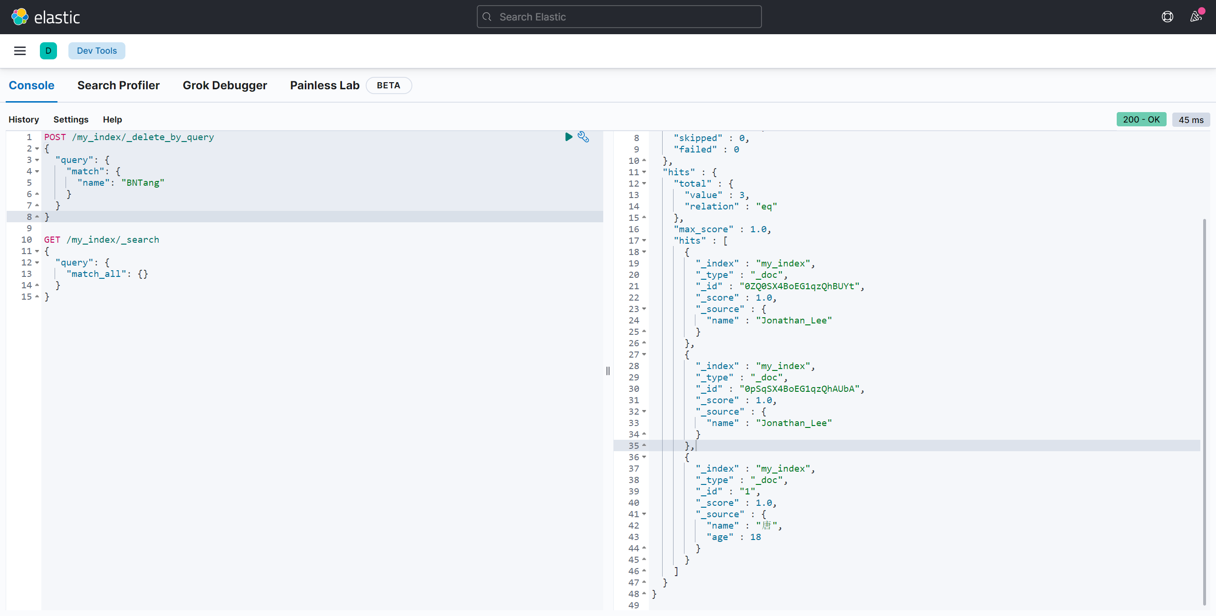Click the "match_all": {} line
This screenshot has height=616, width=1216.
[x=107, y=274]
